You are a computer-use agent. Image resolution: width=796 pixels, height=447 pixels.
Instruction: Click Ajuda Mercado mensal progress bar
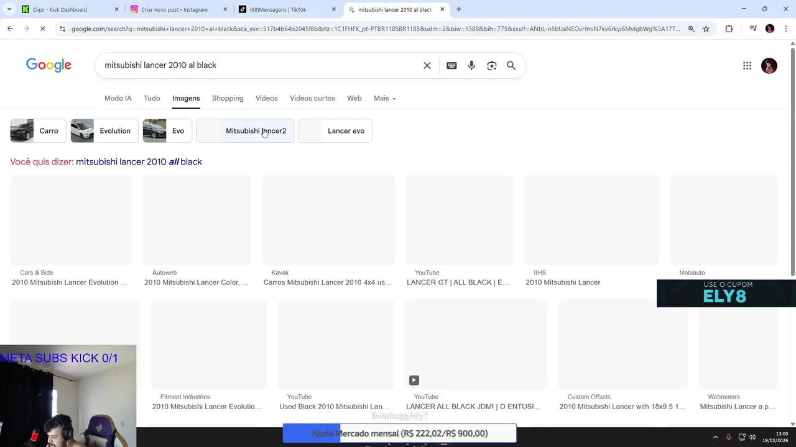click(x=399, y=433)
